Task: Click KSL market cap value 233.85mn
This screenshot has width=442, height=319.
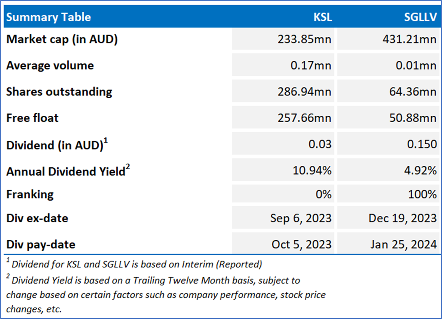Action: click(x=304, y=39)
